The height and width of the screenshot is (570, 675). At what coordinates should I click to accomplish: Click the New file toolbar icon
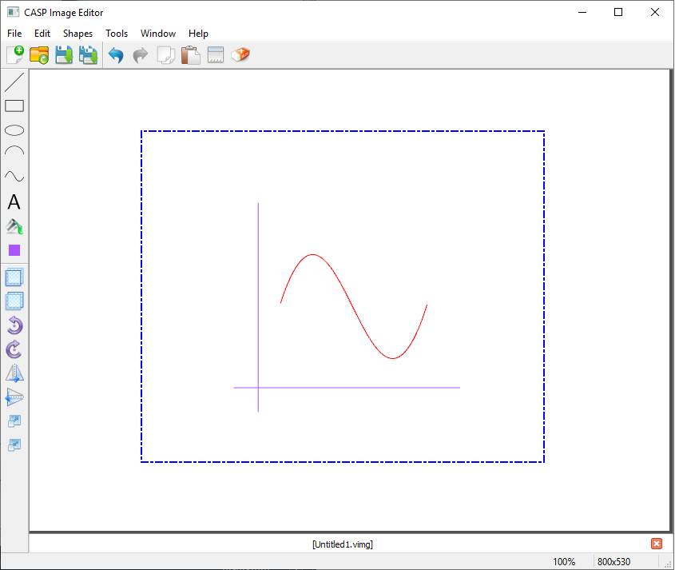click(15, 55)
